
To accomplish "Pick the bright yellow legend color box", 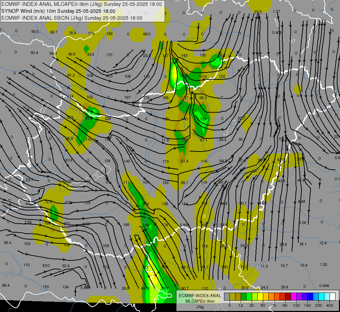I will pos(260,296).
